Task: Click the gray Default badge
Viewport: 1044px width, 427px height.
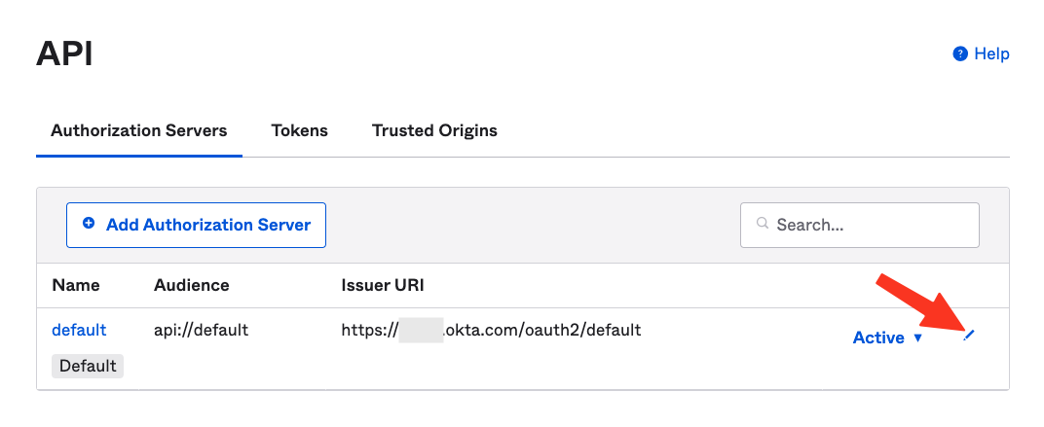Action: click(88, 366)
